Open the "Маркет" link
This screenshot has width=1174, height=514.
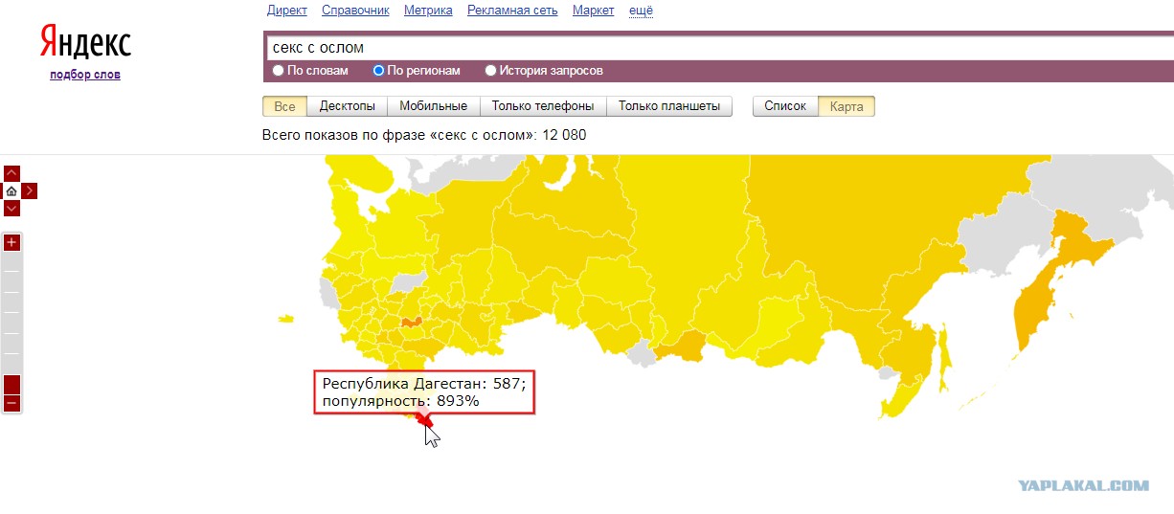tap(594, 11)
